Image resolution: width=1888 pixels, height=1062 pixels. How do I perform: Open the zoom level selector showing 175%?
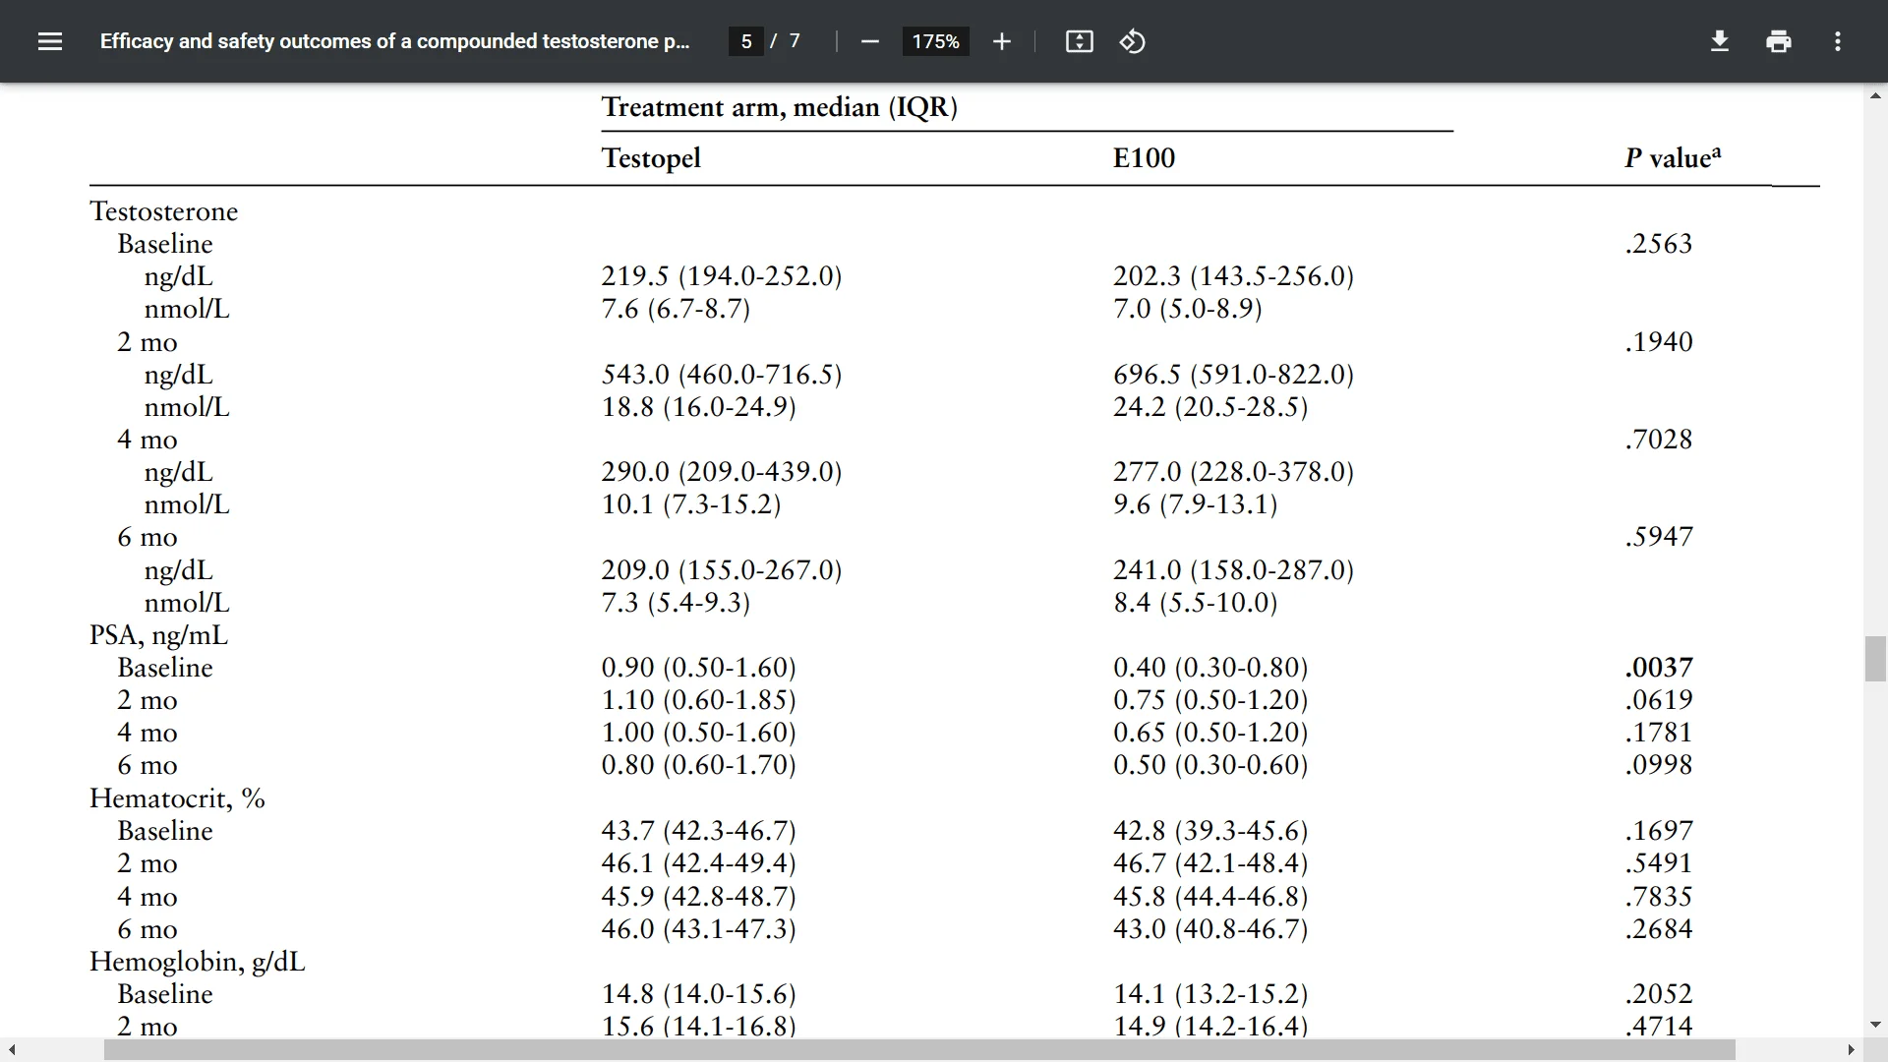pyautogui.click(x=934, y=41)
